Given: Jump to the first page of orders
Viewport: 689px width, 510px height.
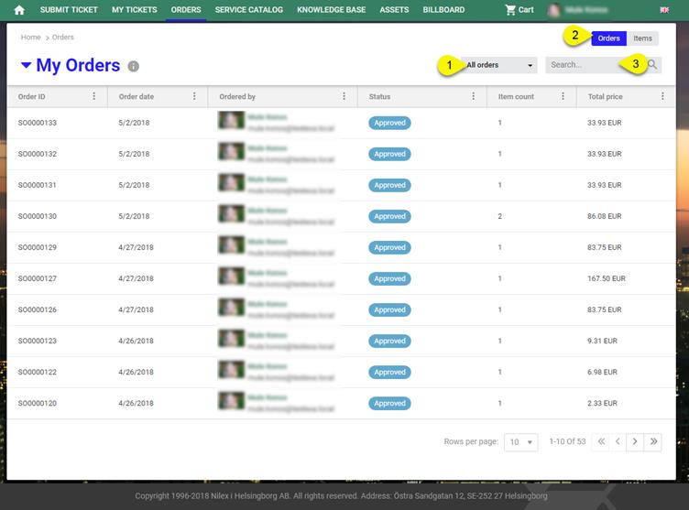Looking at the screenshot, I should [x=601, y=441].
